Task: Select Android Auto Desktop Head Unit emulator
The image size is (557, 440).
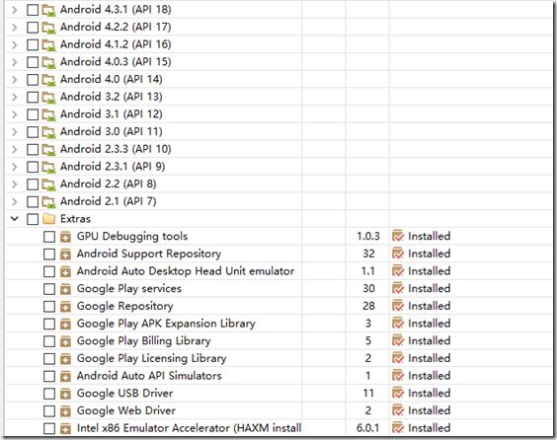Action: click(186, 271)
